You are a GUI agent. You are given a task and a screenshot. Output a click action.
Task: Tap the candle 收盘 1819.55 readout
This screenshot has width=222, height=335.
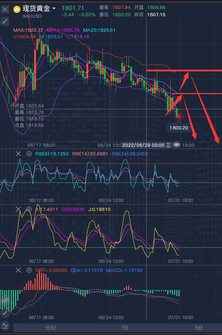click(29, 125)
